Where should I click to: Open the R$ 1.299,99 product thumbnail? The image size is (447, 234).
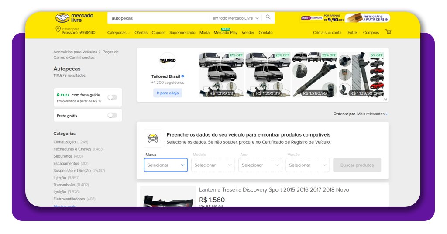click(268, 75)
